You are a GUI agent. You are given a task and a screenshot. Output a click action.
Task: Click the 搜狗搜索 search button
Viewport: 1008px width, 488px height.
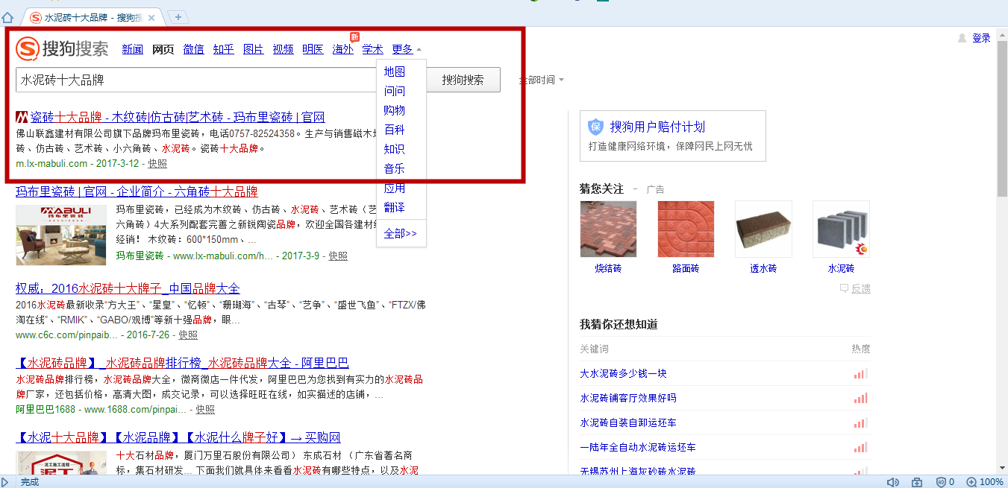click(x=463, y=80)
